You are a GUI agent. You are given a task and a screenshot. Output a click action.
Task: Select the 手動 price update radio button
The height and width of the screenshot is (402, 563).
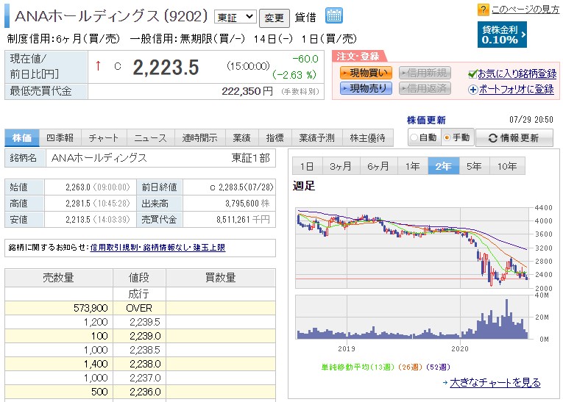pos(447,137)
